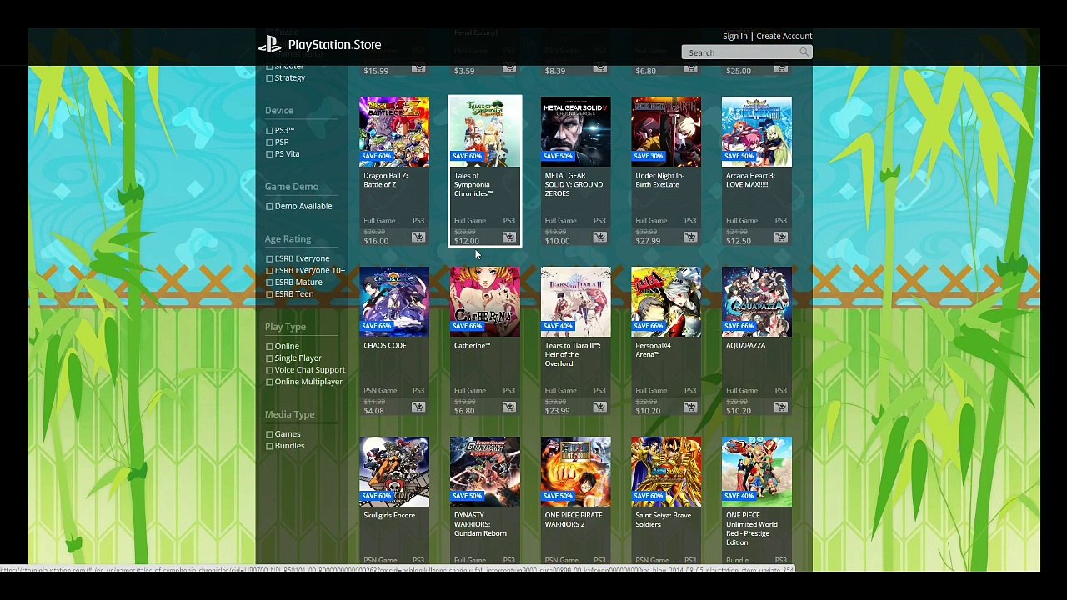The image size is (1067, 600).
Task: Click the $4.08 price
Action: pyautogui.click(x=373, y=411)
